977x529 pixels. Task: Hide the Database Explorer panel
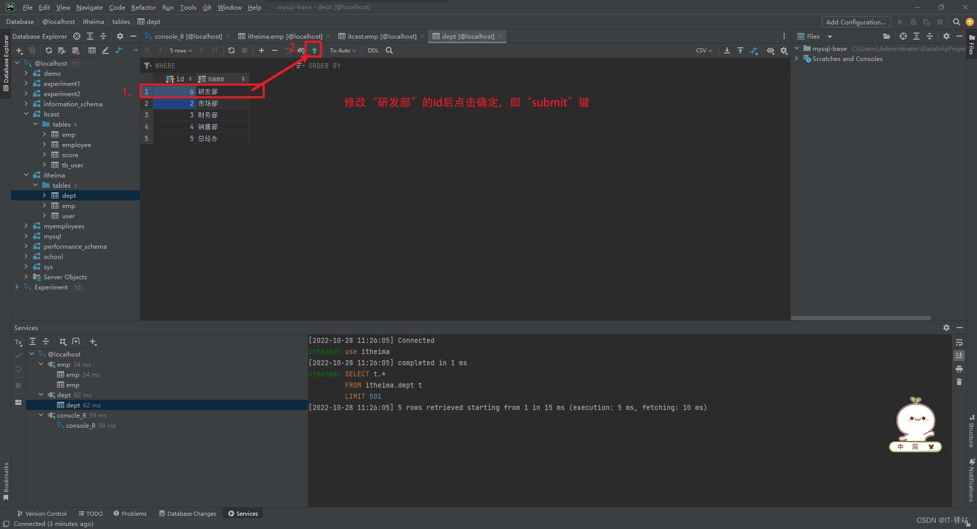133,36
